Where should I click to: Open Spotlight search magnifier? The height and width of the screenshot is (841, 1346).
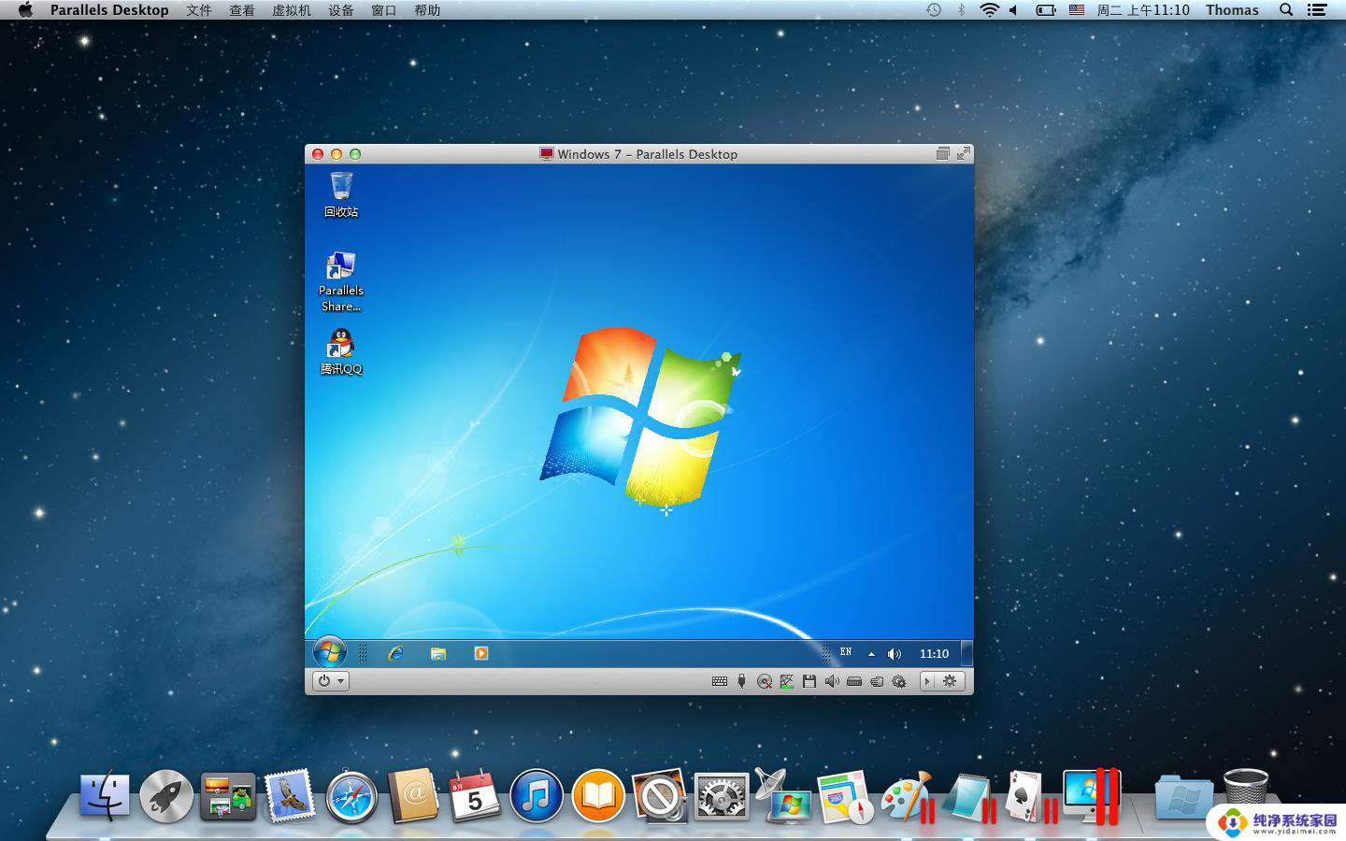[x=1286, y=10]
